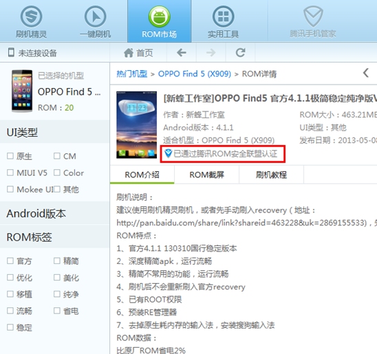Open OPPO Find 5 (X909) breadcrumb link
The width and height of the screenshot is (377, 354).
click(x=194, y=74)
